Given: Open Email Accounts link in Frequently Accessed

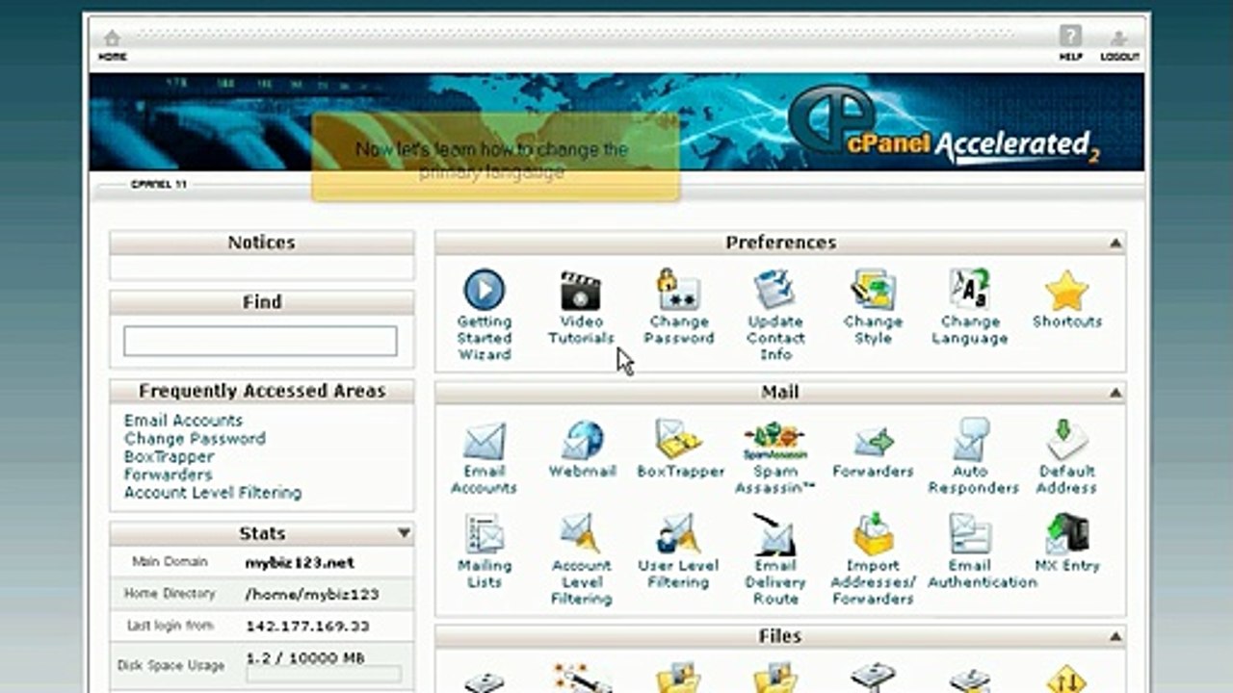Looking at the screenshot, I should pos(183,421).
